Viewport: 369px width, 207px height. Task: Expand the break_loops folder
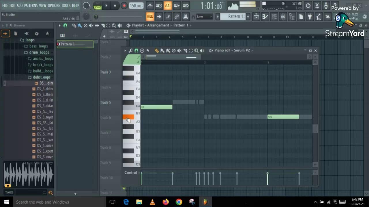(x=41, y=65)
